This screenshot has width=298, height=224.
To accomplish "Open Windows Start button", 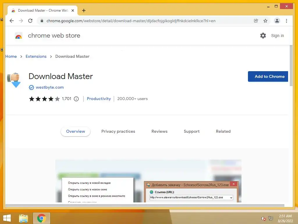I will tap(7, 218).
